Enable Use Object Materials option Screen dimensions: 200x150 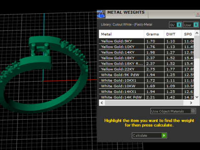173,111
